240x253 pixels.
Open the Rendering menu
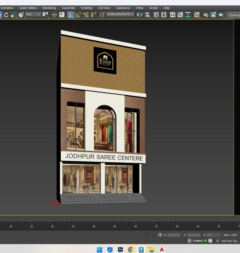(49, 8)
